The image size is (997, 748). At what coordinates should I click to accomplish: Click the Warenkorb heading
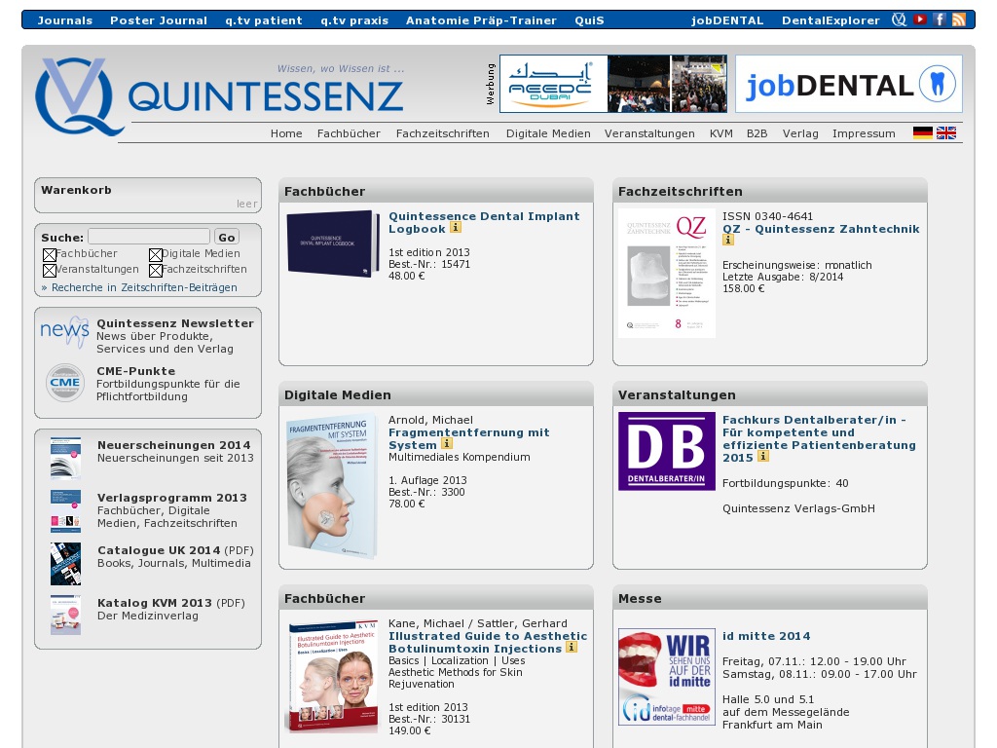tap(76, 190)
